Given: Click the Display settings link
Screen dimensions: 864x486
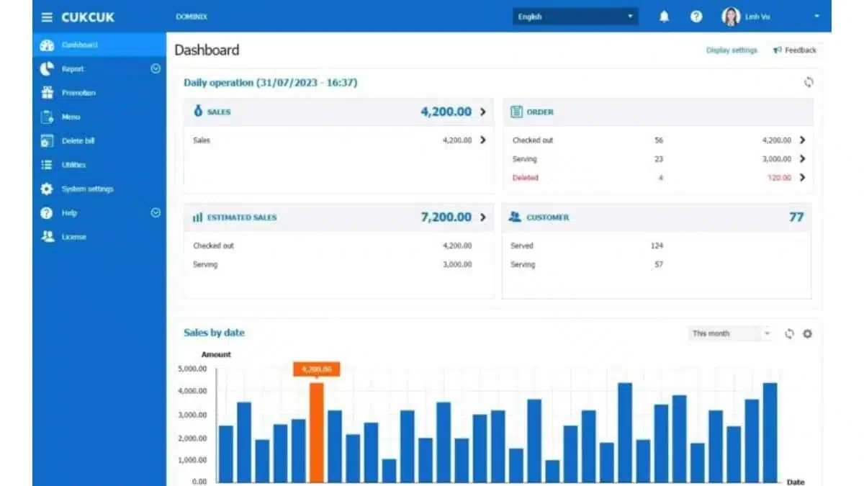Looking at the screenshot, I should [732, 50].
